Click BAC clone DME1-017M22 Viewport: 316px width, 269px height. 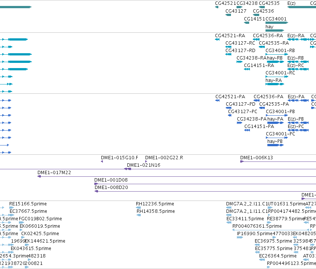coord(54,173)
